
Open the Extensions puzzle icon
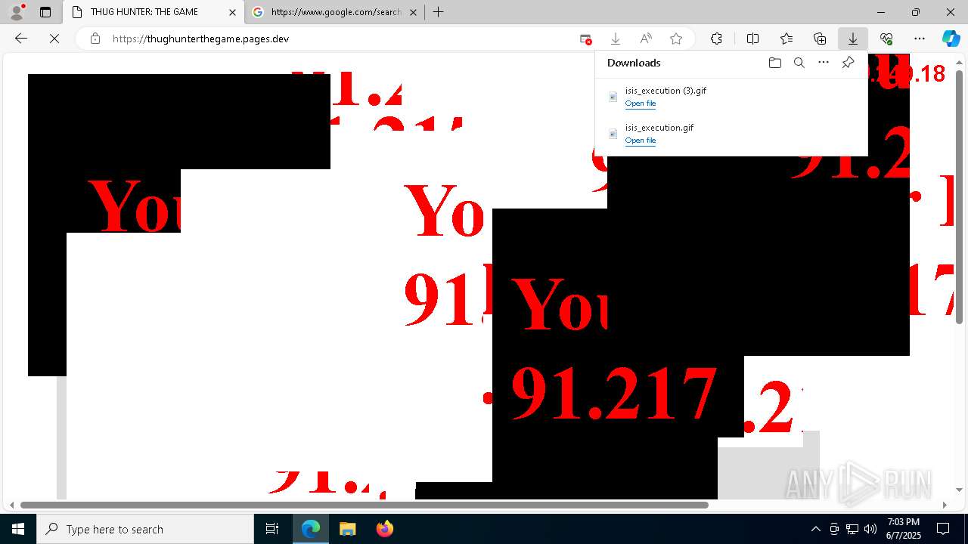pos(716,39)
